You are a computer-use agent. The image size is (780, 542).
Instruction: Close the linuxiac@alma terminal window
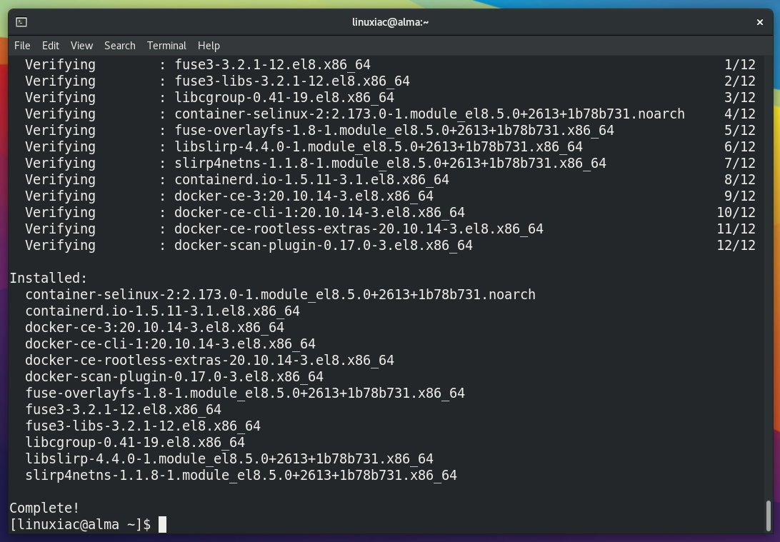click(759, 22)
